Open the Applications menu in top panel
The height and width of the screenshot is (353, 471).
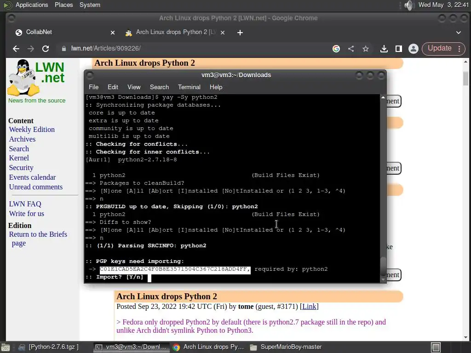32,5
